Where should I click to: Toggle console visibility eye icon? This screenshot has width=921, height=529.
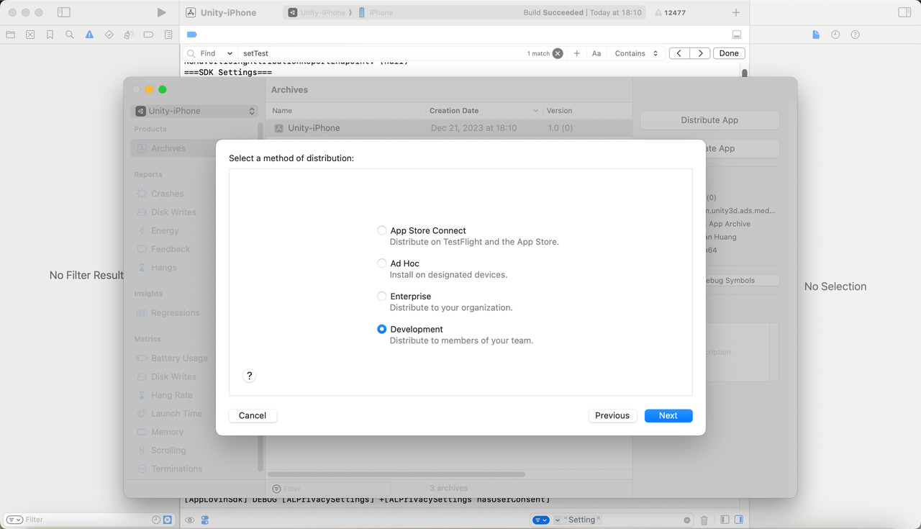coord(190,520)
